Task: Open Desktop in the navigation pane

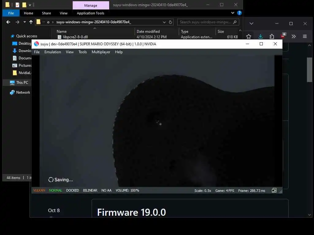Action: click(x=22, y=43)
